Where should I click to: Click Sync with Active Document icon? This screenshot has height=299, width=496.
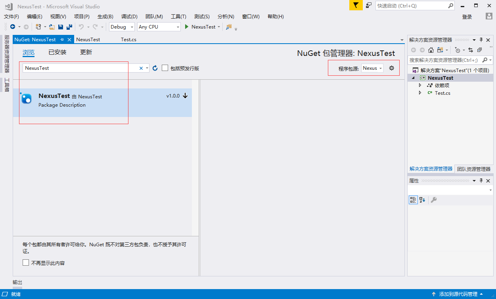[471, 50]
